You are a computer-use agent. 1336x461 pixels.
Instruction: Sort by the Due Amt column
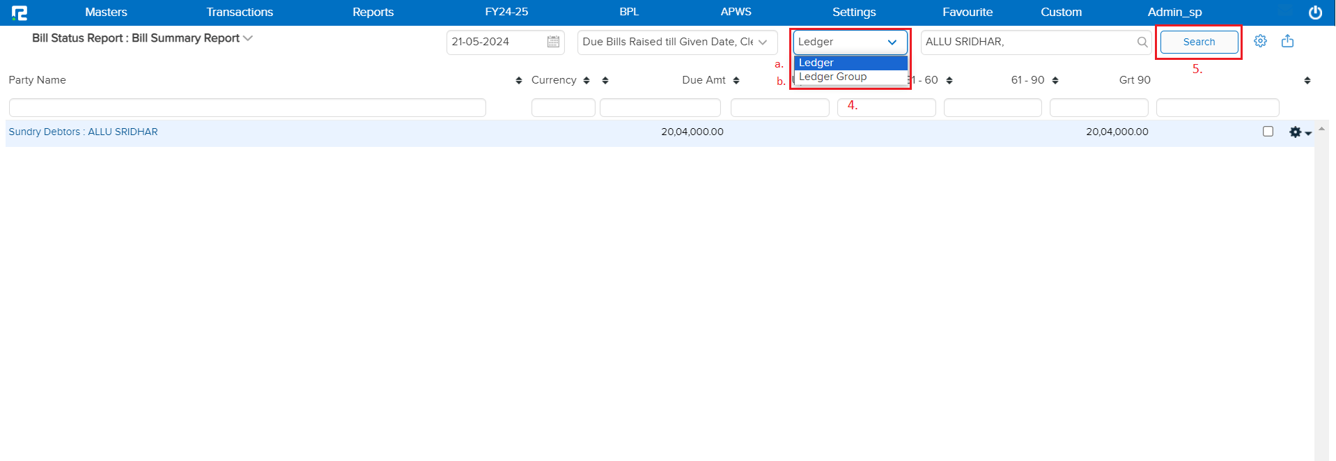coord(736,81)
